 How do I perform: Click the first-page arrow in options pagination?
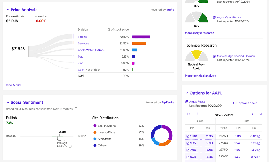(x=188, y=114)
